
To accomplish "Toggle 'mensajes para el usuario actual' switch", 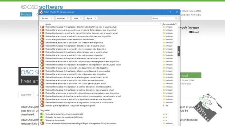I will coord(42,52).
